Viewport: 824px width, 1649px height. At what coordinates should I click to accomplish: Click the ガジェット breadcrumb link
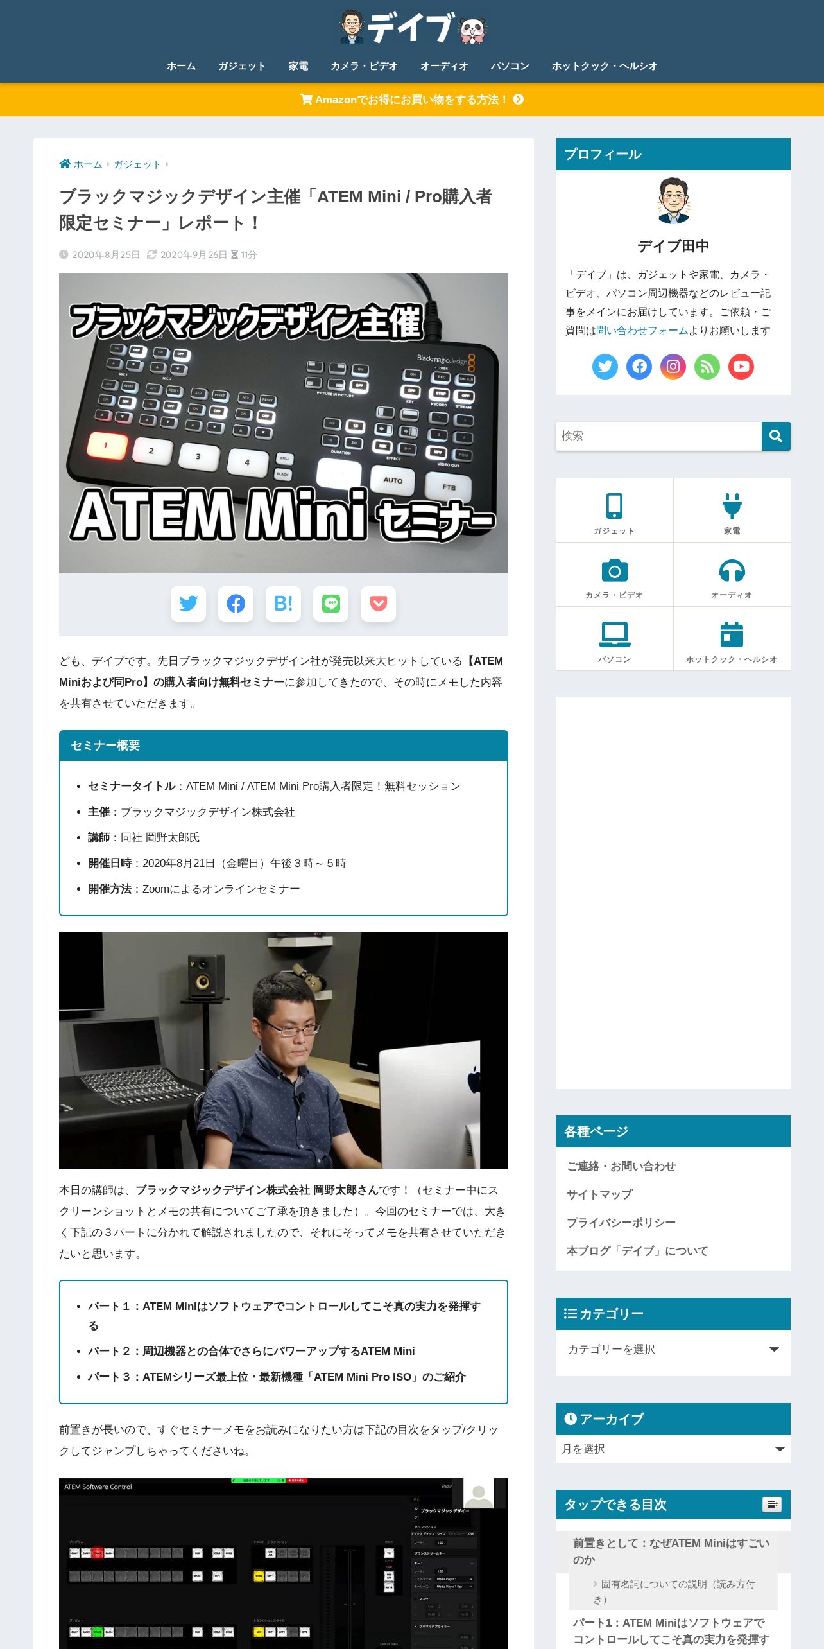click(x=137, y=164)
